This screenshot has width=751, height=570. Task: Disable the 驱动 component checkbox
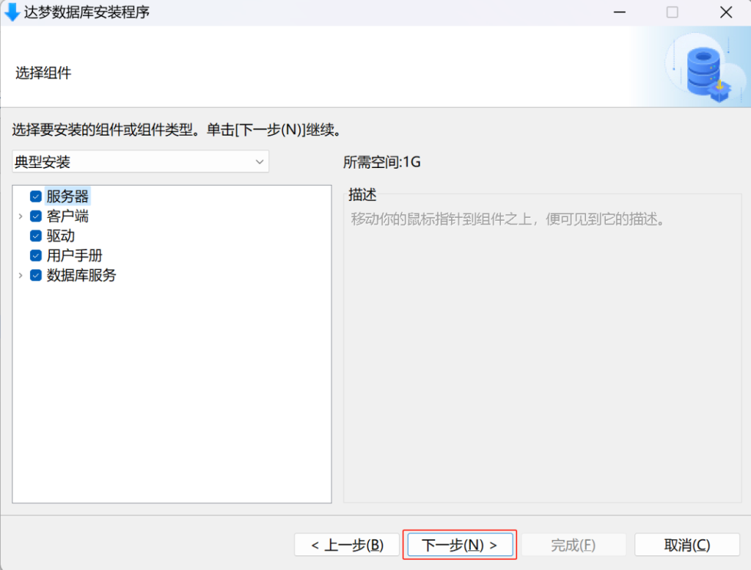click(36, 236)
